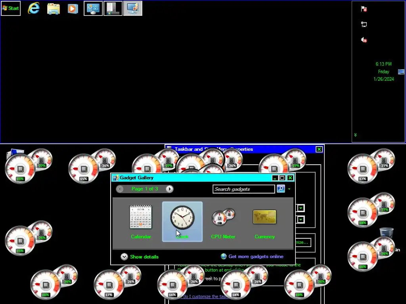Screen dimensions: 406x304
Task: Open Get more gadgets online link
Action: tap(252, 256)
